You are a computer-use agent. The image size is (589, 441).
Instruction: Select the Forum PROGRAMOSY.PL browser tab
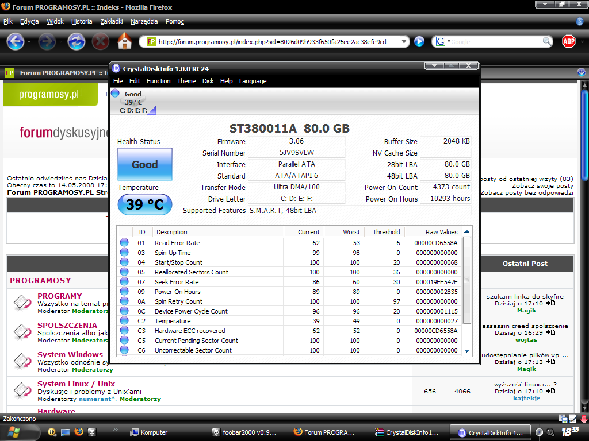57,73
